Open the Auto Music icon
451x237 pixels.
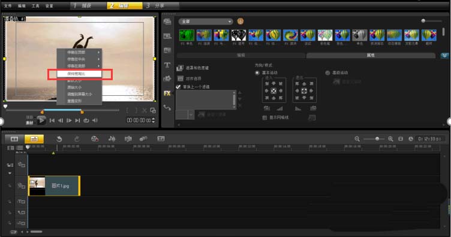[128, 139]
